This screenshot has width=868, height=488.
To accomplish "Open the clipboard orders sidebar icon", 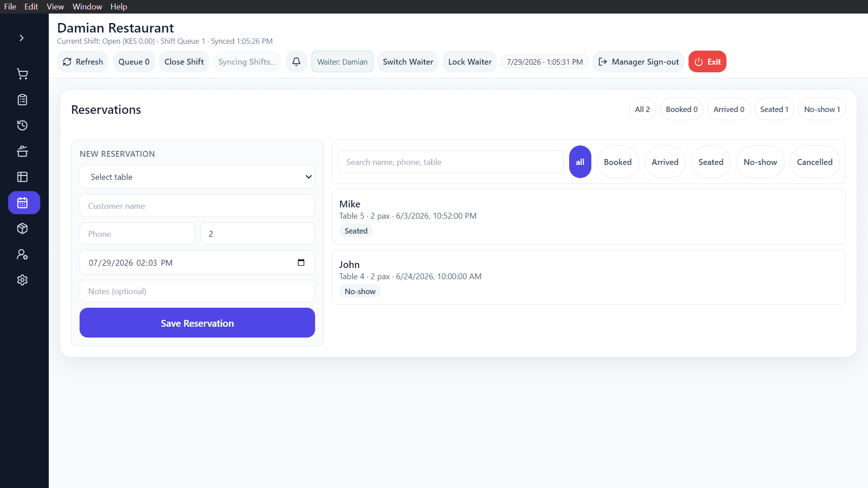I will pyautogui.click(x=22, y=100).
